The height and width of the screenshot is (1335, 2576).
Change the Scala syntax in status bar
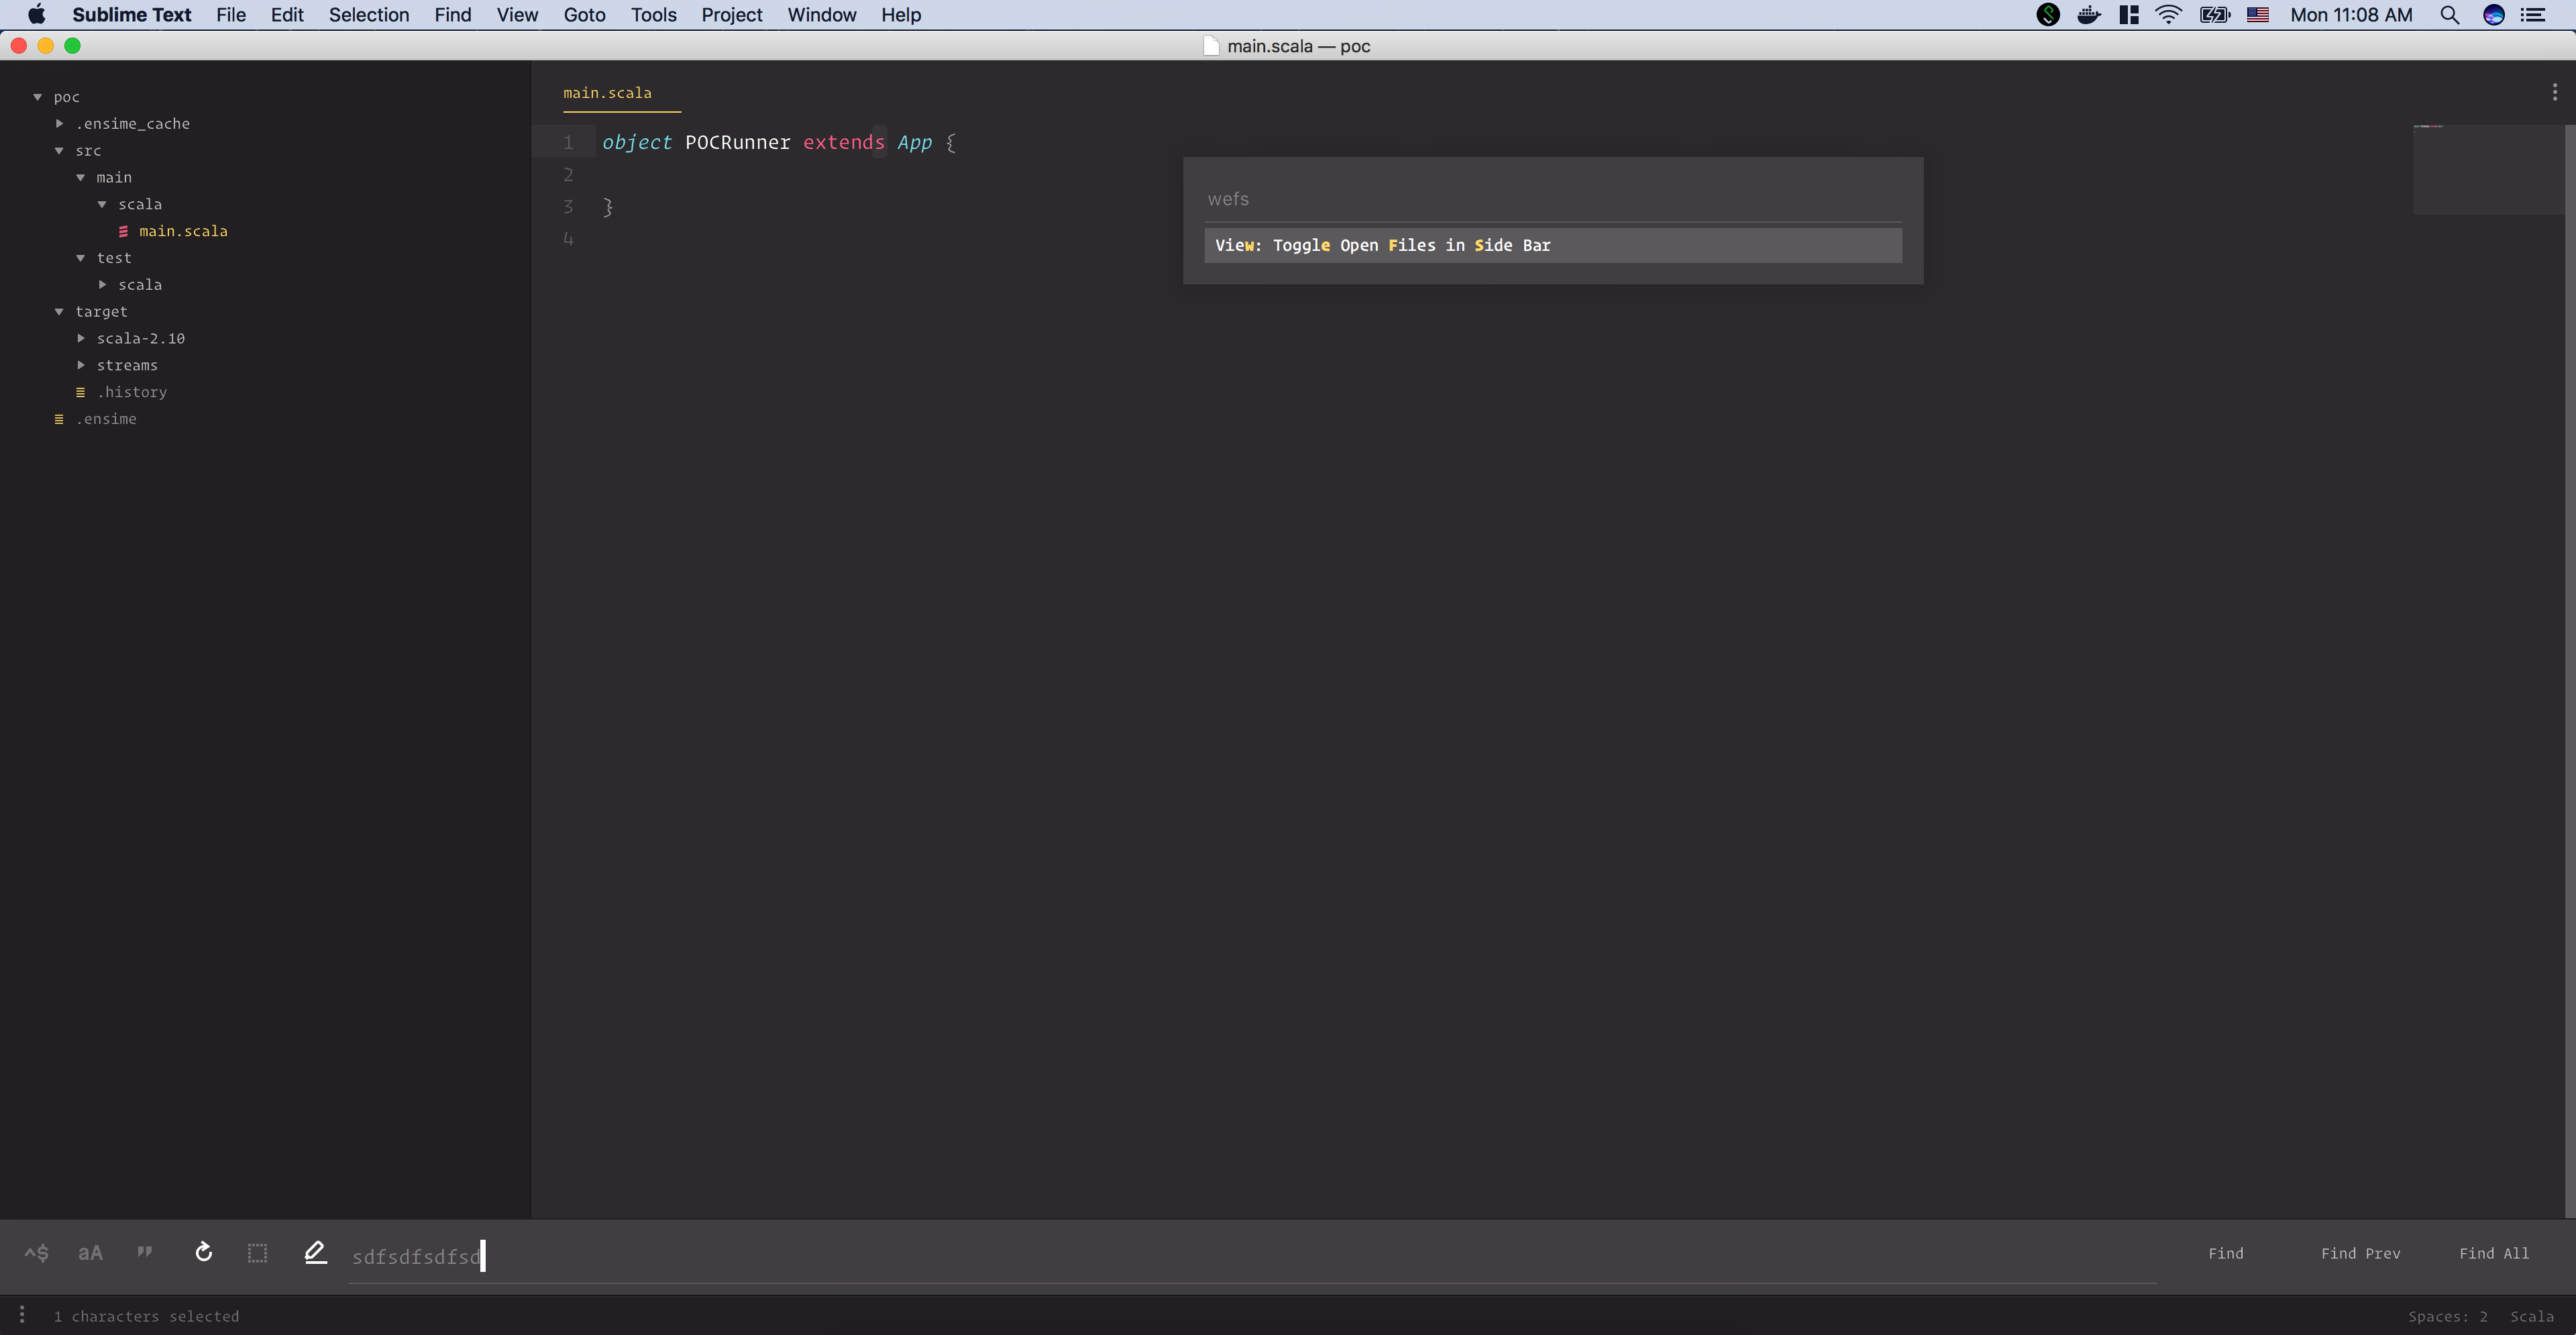2531,1316
